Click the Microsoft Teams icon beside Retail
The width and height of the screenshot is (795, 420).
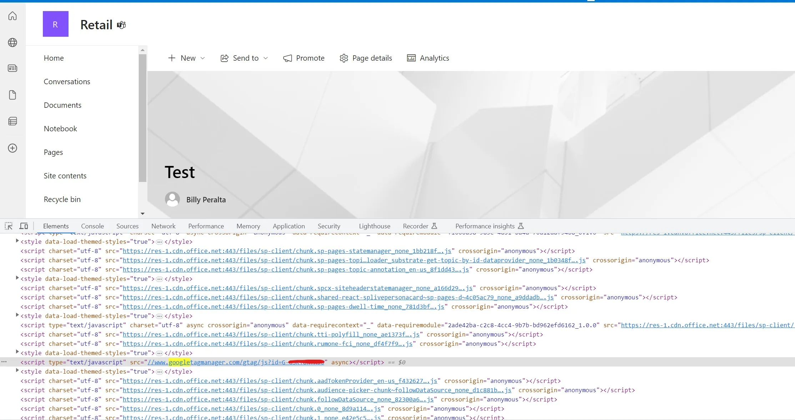(x=121, y=25)
